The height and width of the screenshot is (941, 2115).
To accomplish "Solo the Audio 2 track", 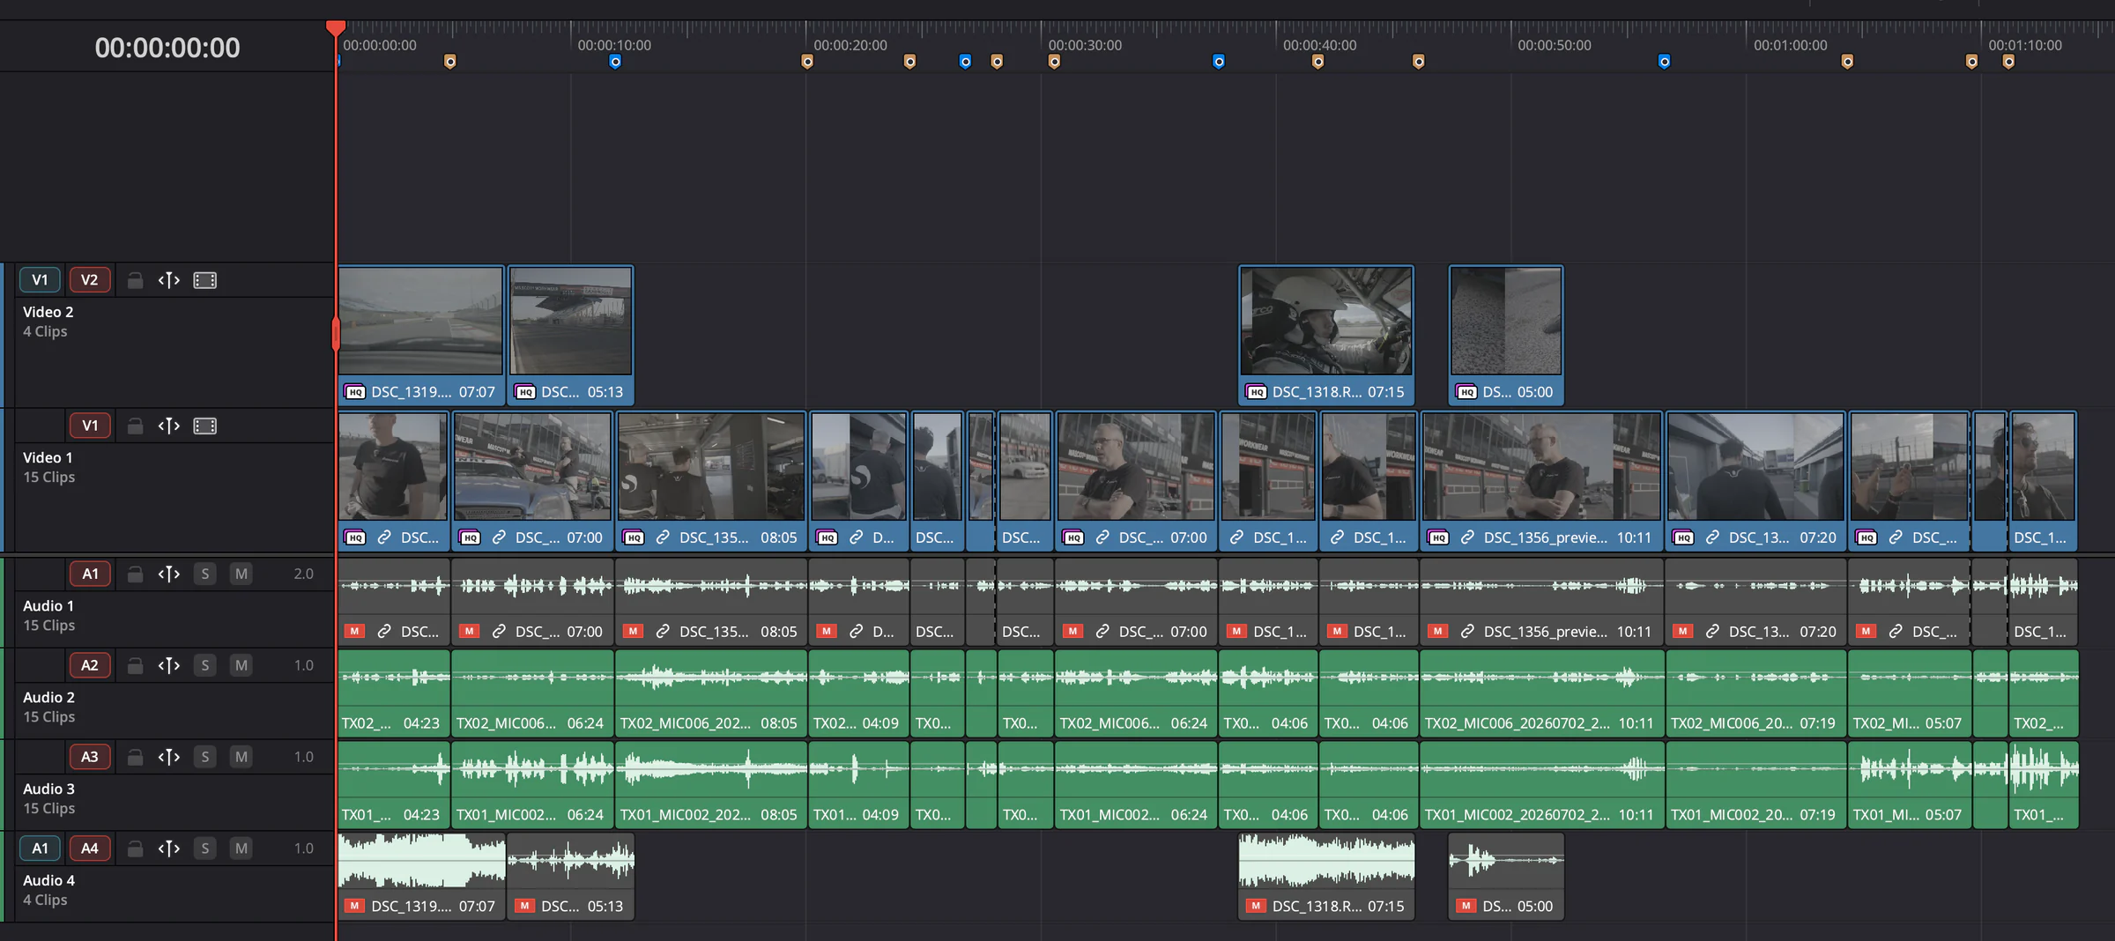I will tap(205, 666).
